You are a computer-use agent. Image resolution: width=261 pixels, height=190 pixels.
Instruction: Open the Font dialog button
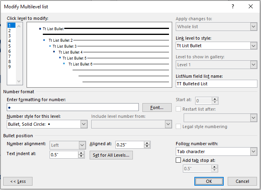(x=157, y=107)
